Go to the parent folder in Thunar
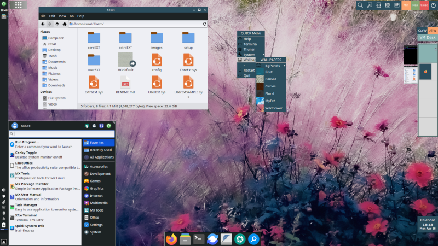Viewport: 438px width, 246px height. (57, 24)
